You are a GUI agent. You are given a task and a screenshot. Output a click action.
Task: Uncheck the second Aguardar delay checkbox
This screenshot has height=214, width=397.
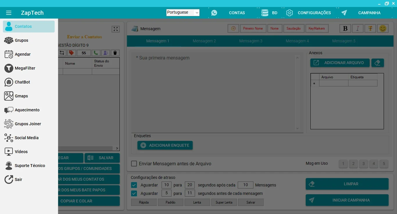134,193
